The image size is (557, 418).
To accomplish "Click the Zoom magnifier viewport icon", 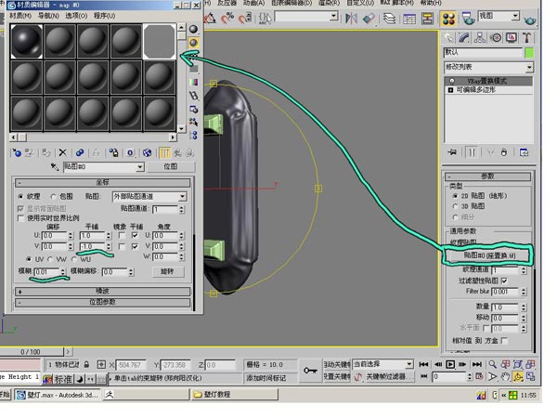I will [492, 364].
